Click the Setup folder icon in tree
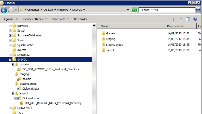202x114 pixels. coord(14,31)
